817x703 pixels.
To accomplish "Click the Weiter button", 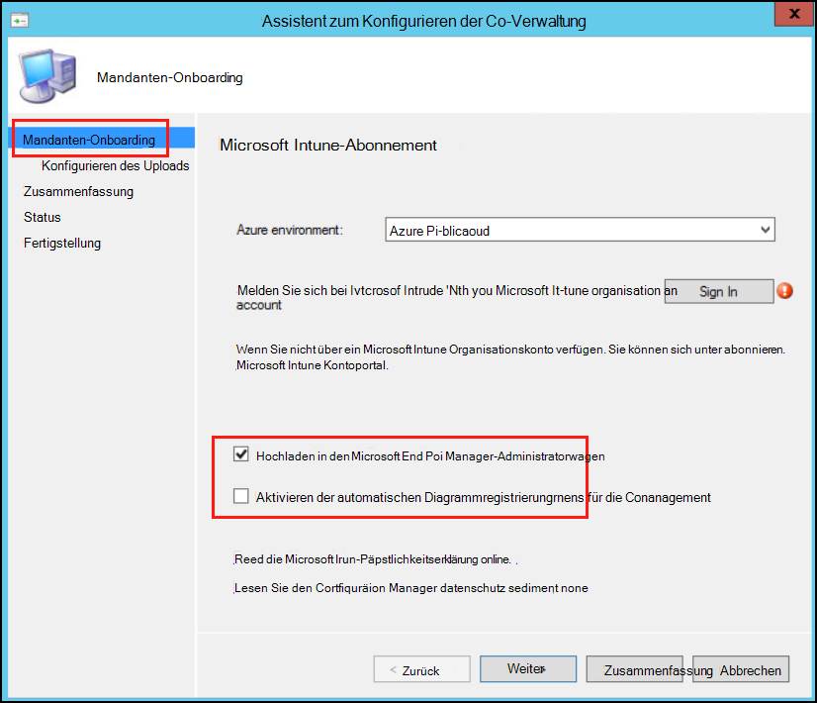I will pyautogui.click(x=528, y=668).
